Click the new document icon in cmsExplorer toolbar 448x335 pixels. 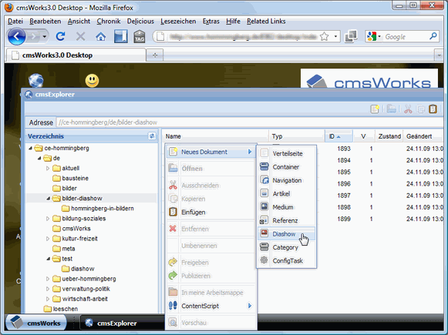tap(375, 109)
